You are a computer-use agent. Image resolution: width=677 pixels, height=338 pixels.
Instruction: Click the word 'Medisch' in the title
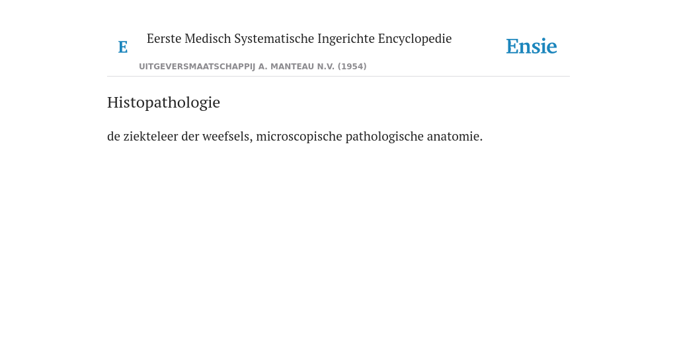(208, 38)
